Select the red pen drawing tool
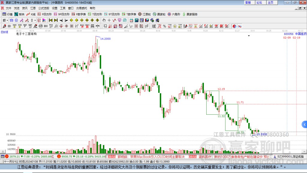 pyautogui.click(x=4, y=26)
